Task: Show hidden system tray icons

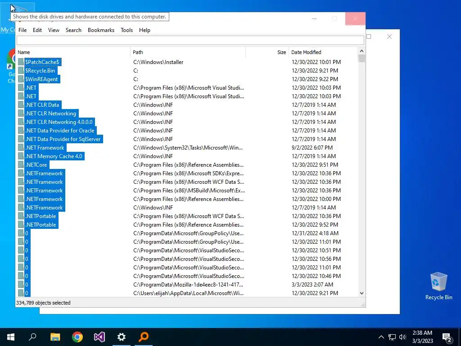Action: click(381, 337)
